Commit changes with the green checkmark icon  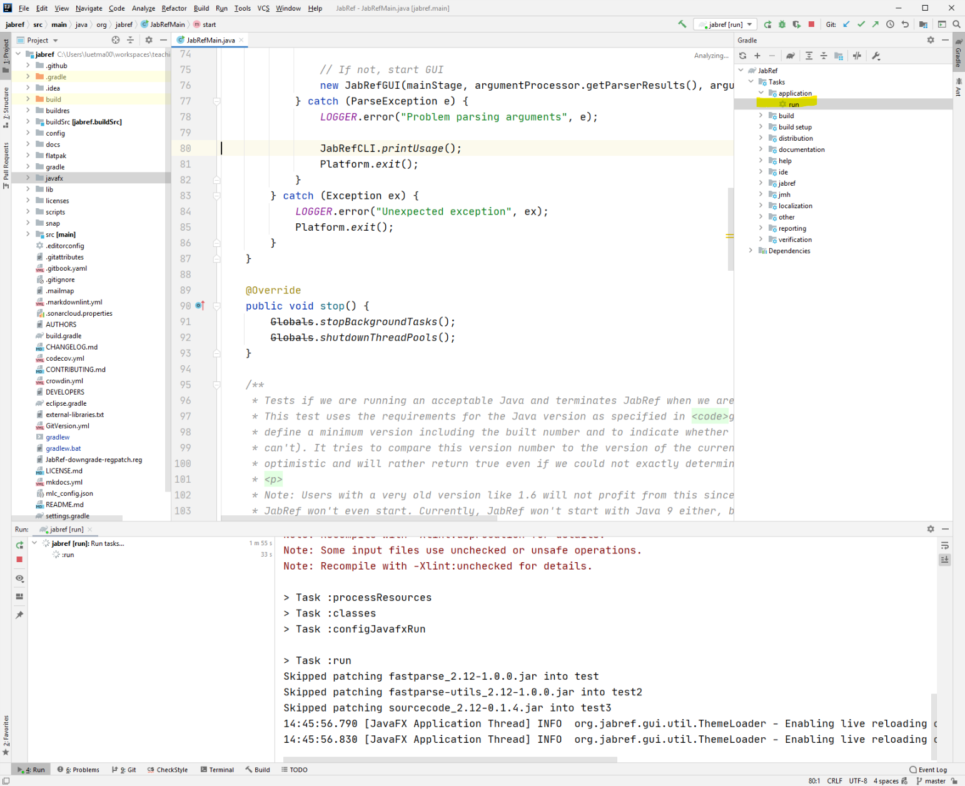click(861, 24)
